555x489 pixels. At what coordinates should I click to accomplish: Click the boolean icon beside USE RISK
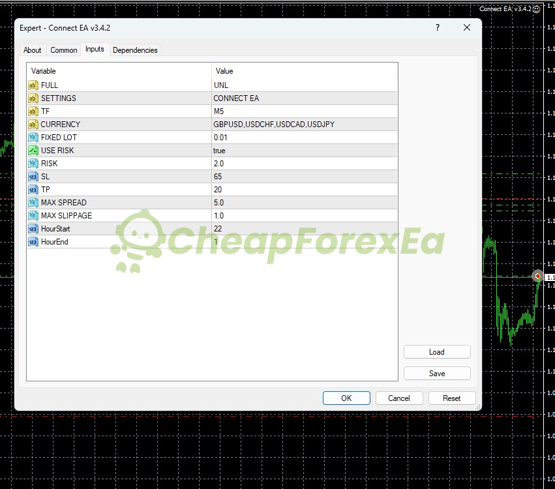tap(33, 151)
